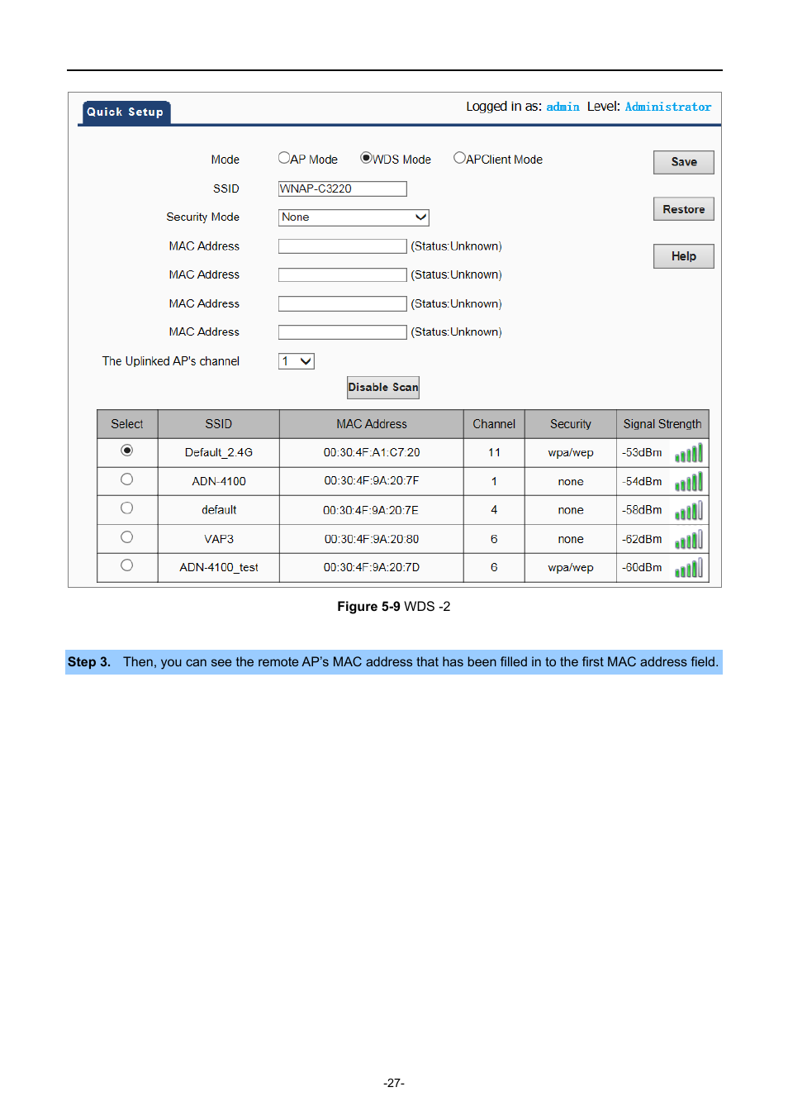Select the default network radio button
The width and height of the screenshot is (788, 1116).
[x=126, y=508]
